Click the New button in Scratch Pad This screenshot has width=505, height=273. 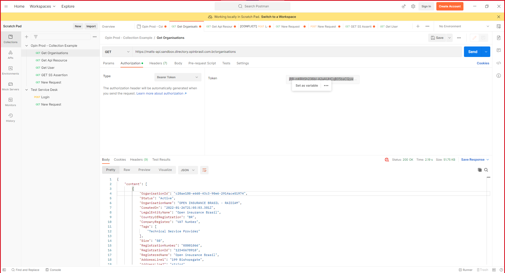(78, 26)
